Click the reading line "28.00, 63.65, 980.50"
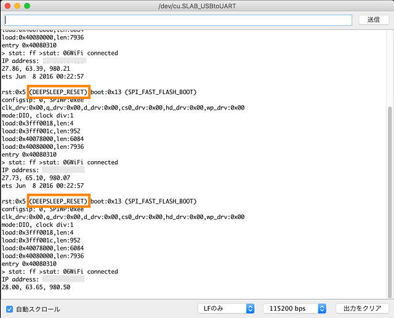Image resolution: width=394 pixels, height=318 pixels. [x=36, y=287]
